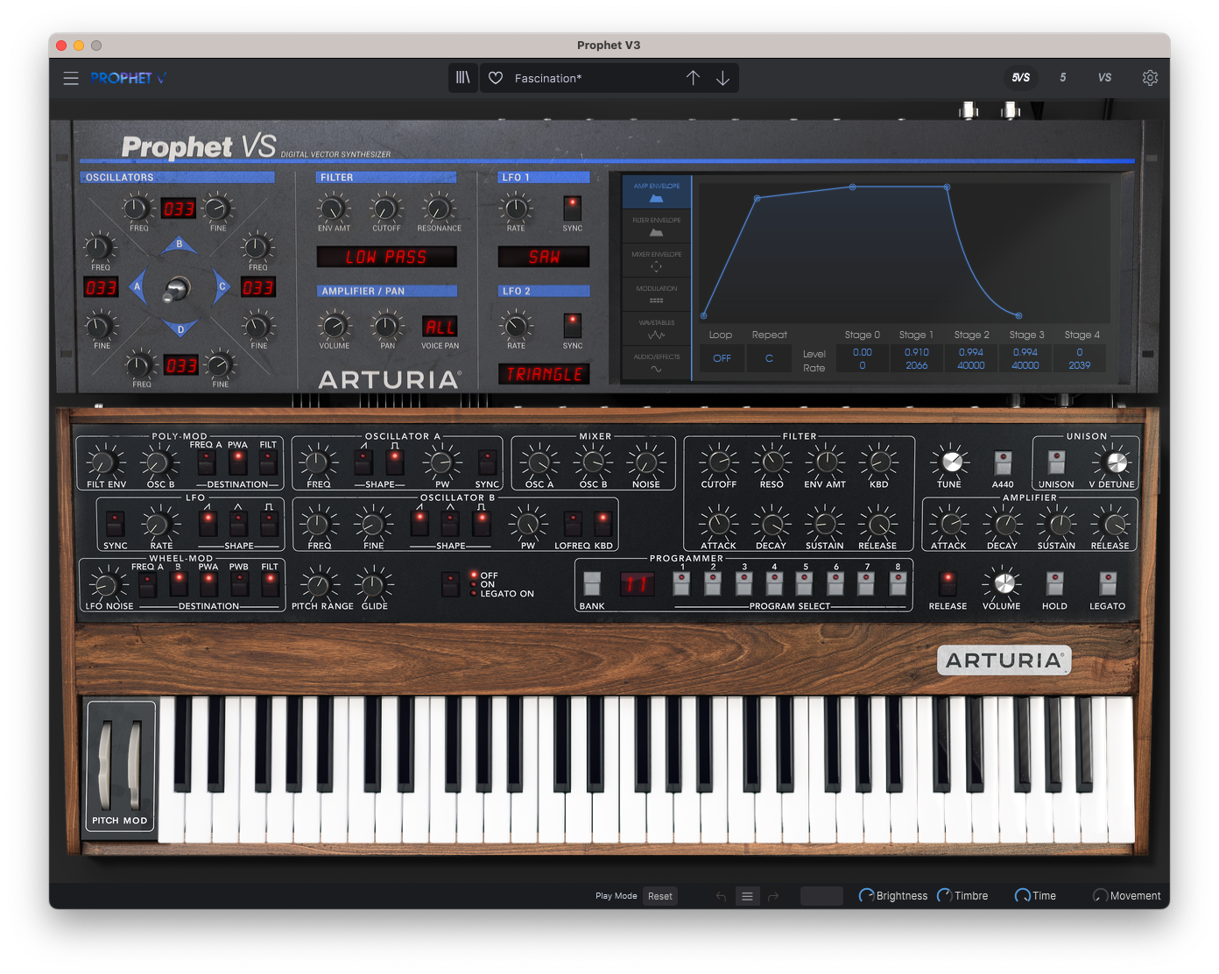Toggle Oscillator B LOFREQ button
Viewport: 1219px width, 974px height.
point(572,523)
